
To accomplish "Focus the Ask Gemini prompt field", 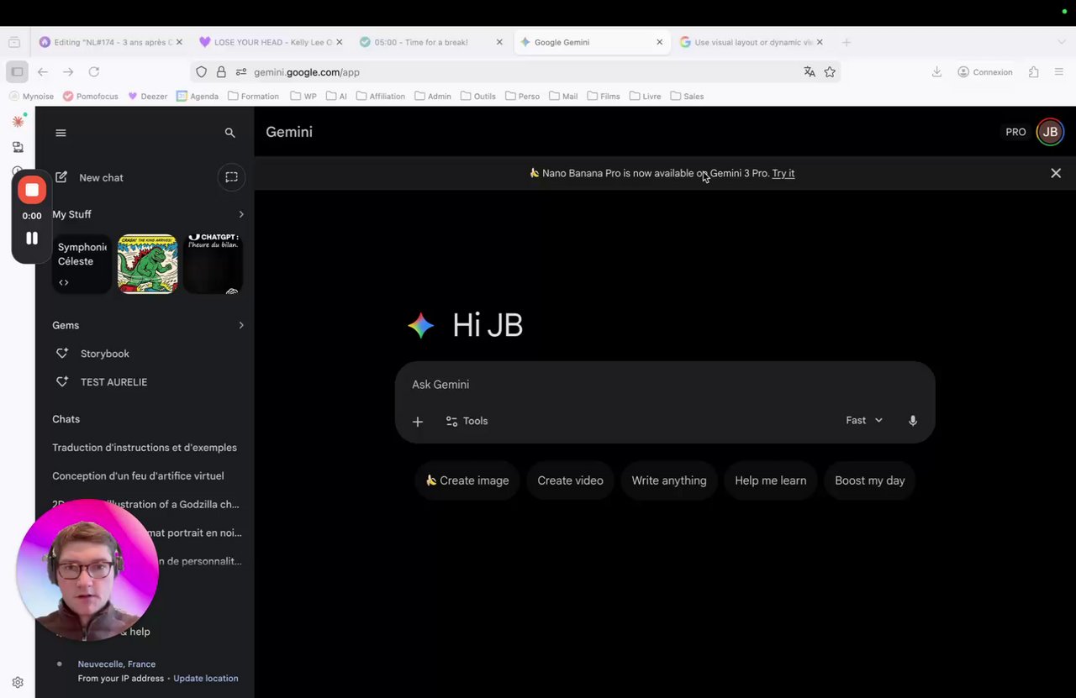I will pyautogui.click(x=664, y=385).
